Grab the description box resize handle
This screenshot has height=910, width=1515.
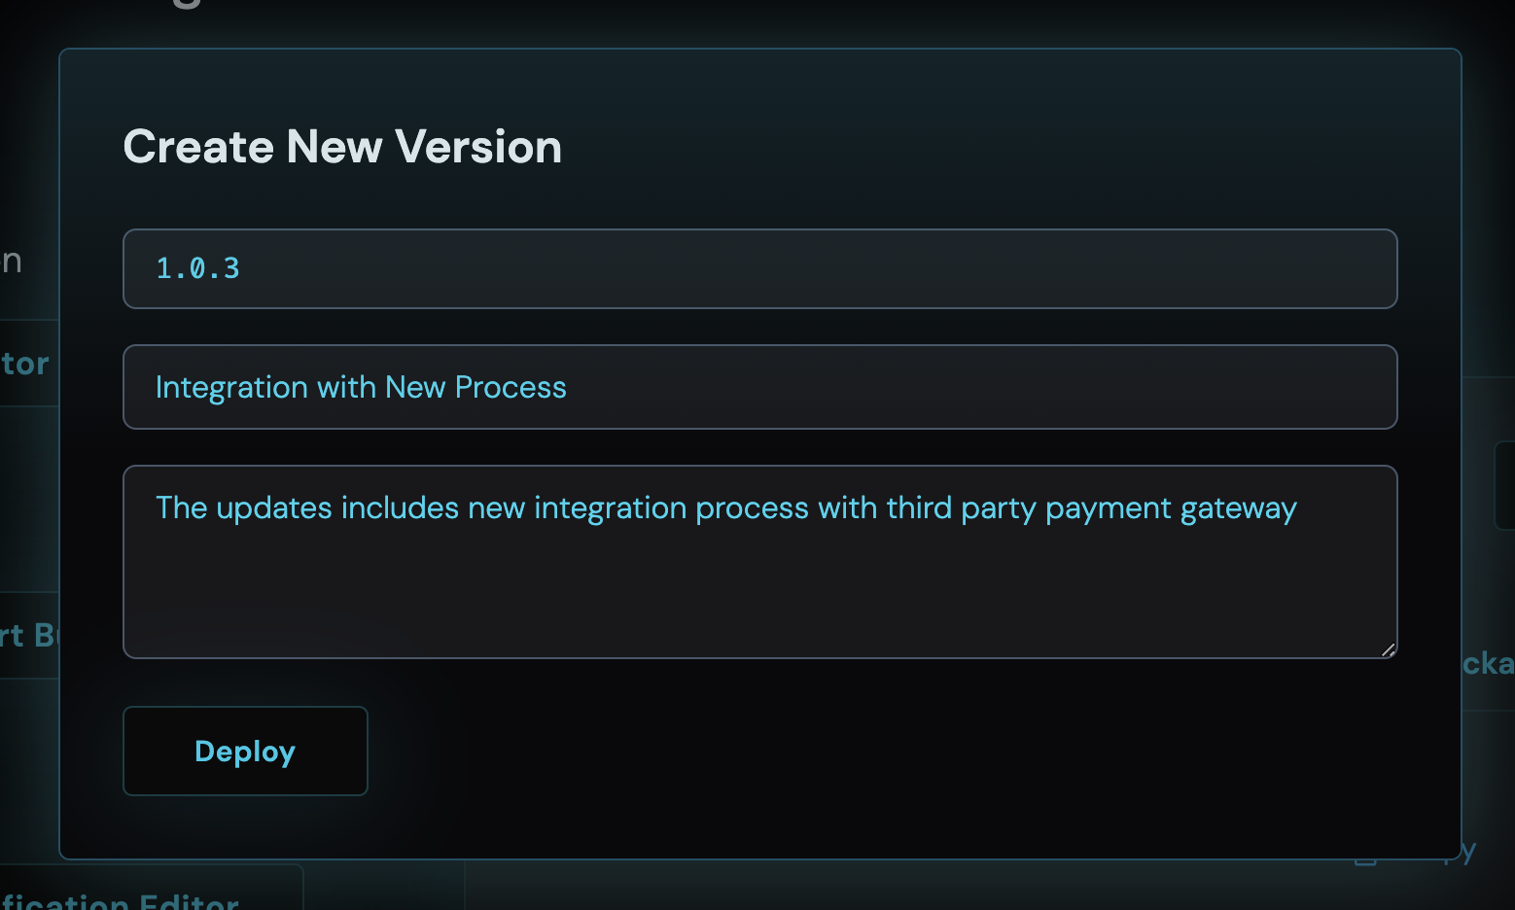pyautogui.click(x=1388, y=649)
